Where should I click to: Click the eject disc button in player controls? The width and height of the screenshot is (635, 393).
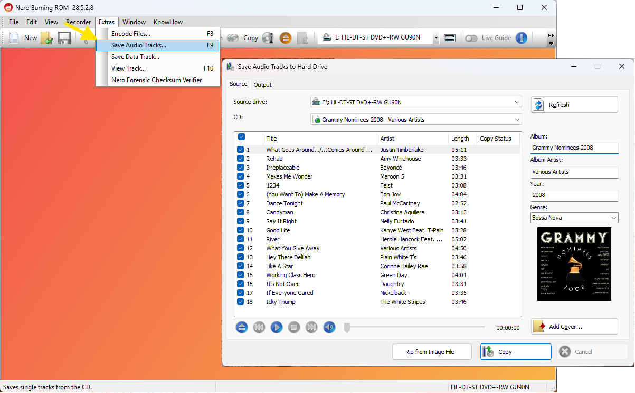pyautogui.click(x=241, y=327)
